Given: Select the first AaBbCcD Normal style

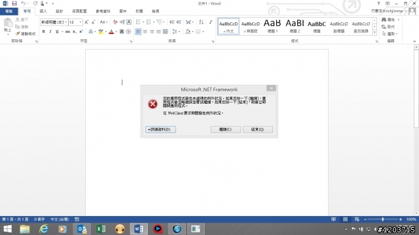Looking at the screenshot, I should tap(228, 26).
